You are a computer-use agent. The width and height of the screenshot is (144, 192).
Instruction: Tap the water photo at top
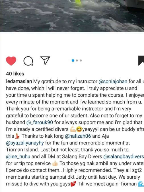(72, 16)
